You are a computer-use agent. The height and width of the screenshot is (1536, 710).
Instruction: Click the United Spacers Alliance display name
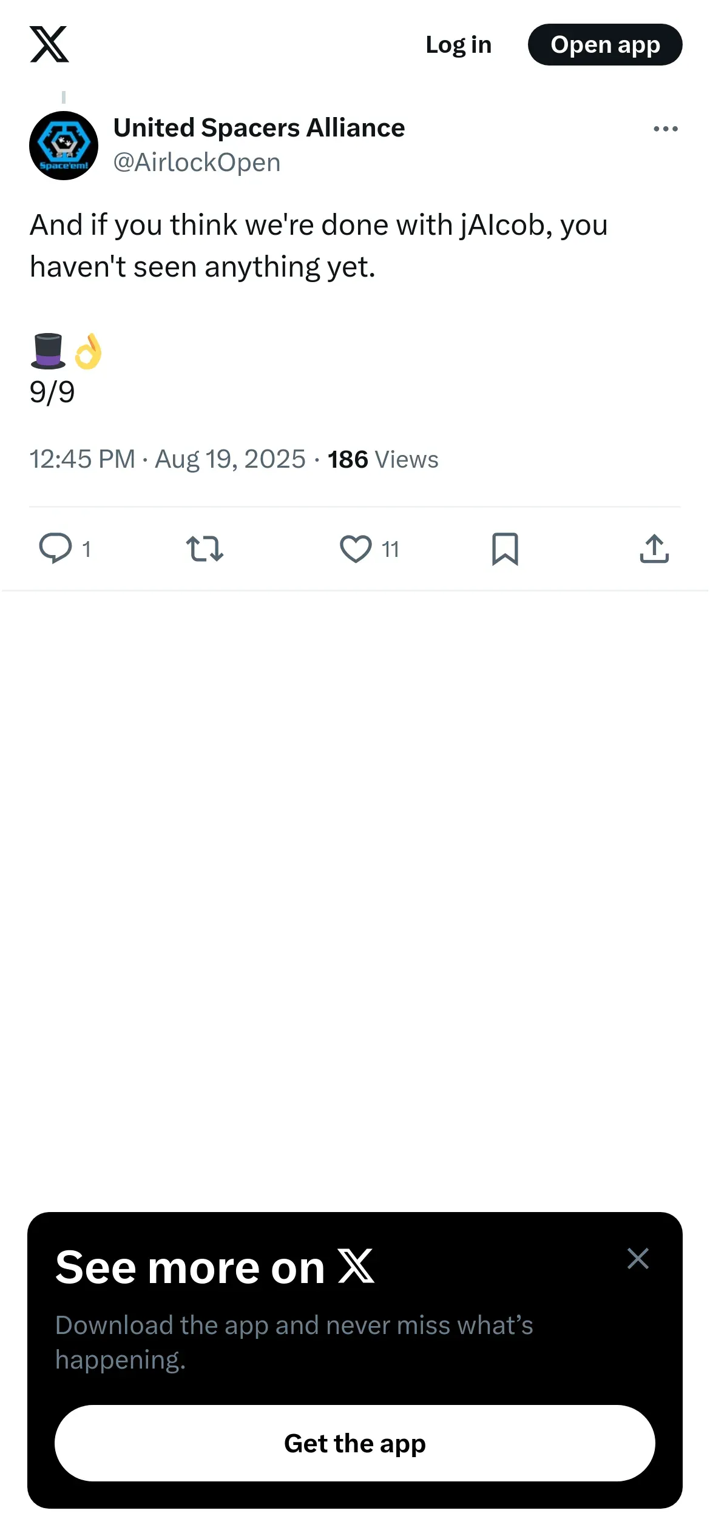pos(259,128)
